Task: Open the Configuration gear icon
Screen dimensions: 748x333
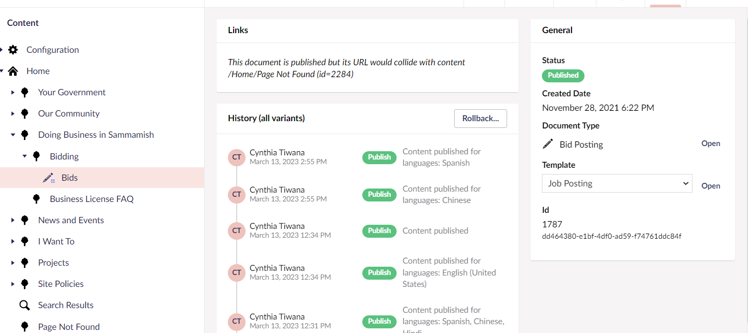Action: click(x=13, y=49)
